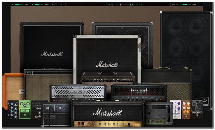Select the gray four-speaker cabinet in the back

[x=146, y=45]
